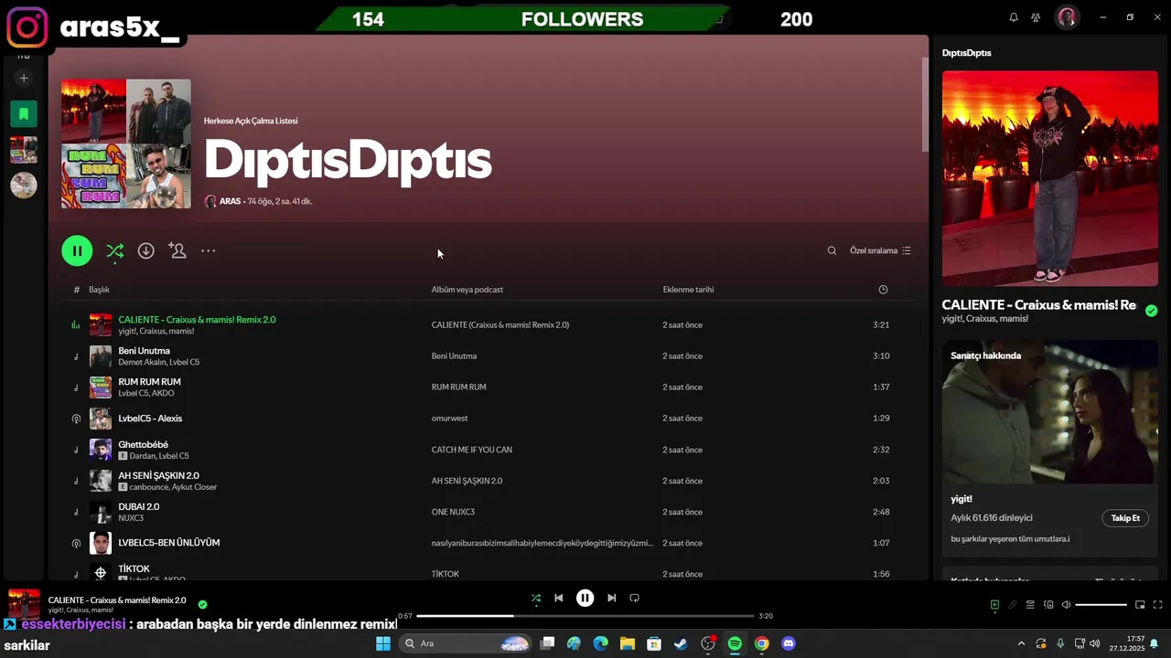
Task: Open Demet Akalın artist link
Action: tap(142, 363)
